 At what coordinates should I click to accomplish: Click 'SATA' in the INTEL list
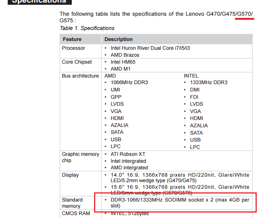point(196,133)
